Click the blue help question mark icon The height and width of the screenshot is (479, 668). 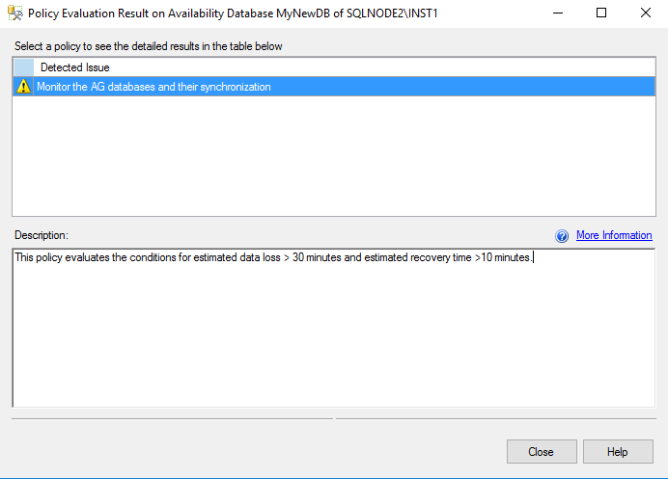coord(562,236)
